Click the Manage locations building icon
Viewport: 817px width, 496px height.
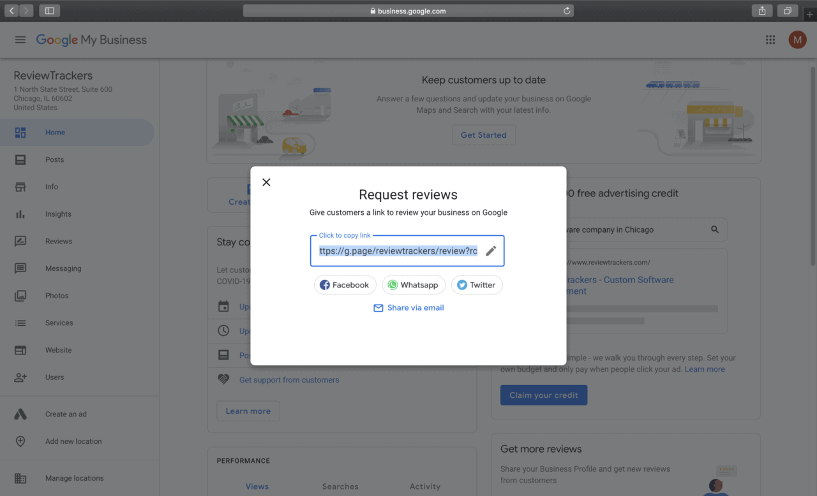click(x=20, y=478)
